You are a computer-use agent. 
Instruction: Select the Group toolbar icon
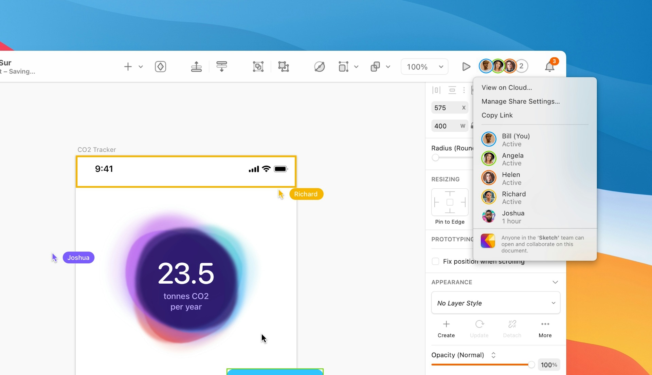(x=258, y=67)
